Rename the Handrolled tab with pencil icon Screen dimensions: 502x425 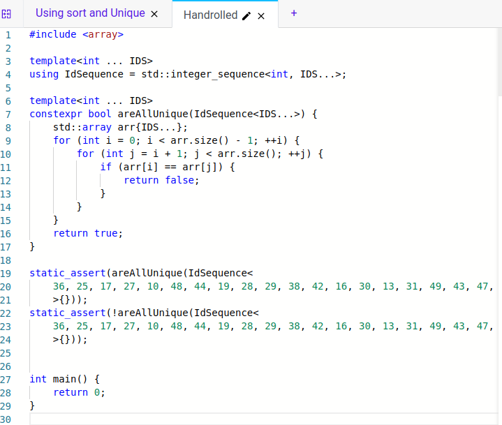(246, 16)
